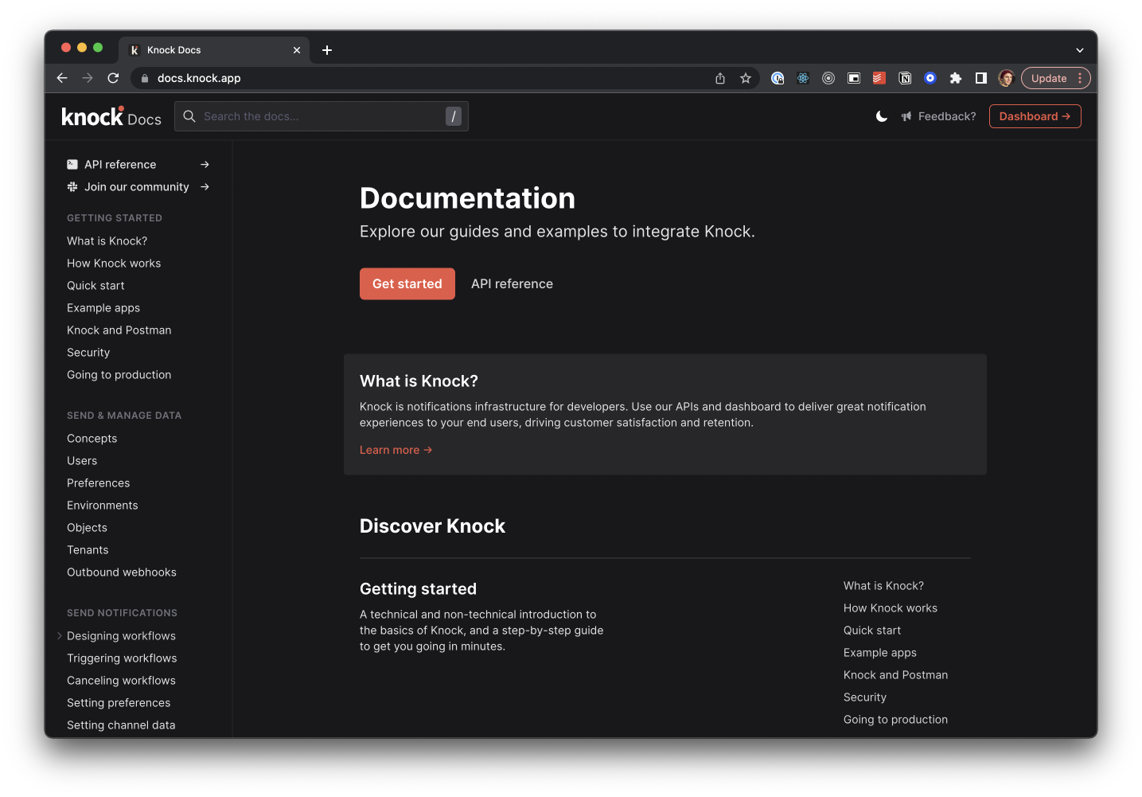Follow the Learn more link
The height and width of the screenshot is (797, 1142).
(x=396, y=450)
